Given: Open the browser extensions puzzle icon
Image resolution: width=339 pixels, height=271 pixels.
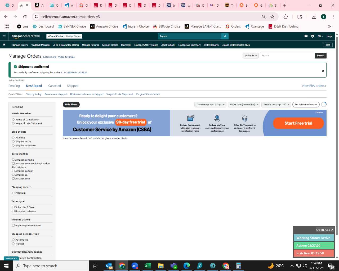Looking at the screenshot, I should tap(286, 17).
